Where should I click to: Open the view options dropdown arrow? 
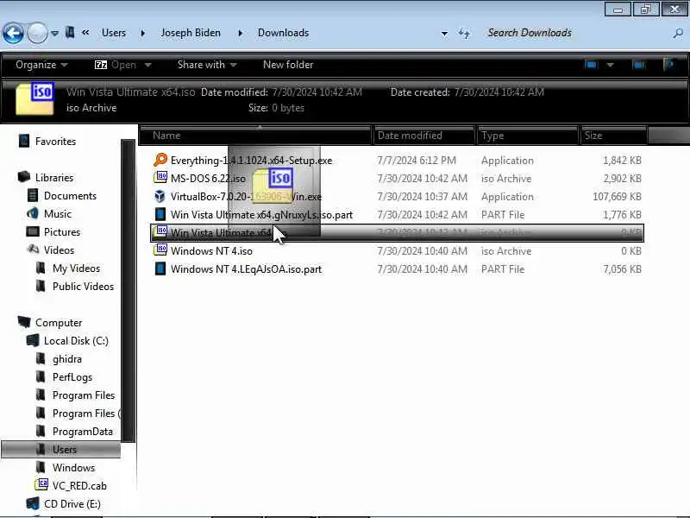611,66
